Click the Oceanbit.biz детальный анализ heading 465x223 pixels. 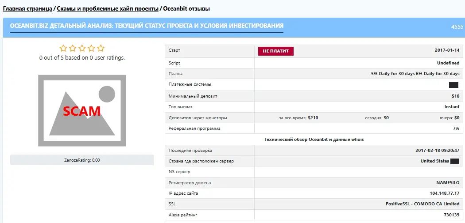coord(147,26)
